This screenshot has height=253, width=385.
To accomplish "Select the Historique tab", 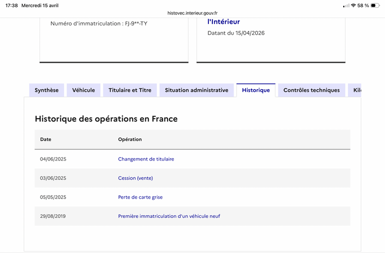I will click(x=256, y=90).
